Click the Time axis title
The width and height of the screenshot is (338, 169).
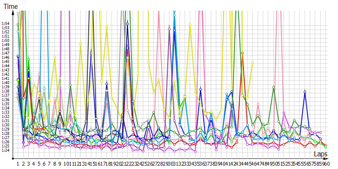click(10, 6)
